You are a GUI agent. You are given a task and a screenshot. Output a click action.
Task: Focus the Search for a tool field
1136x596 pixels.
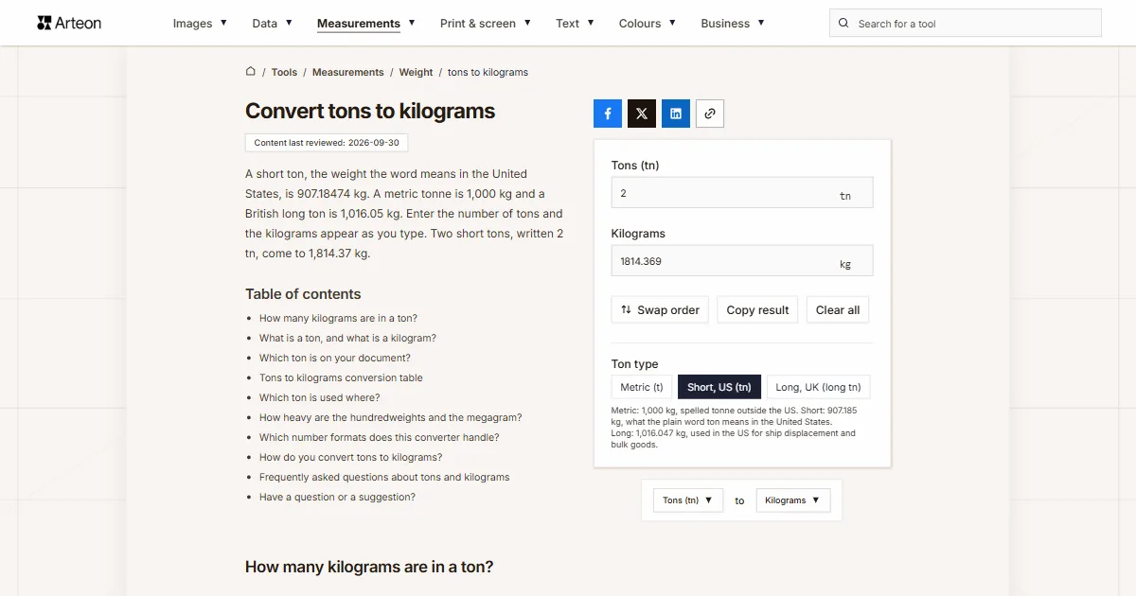[x=966, y=24]
